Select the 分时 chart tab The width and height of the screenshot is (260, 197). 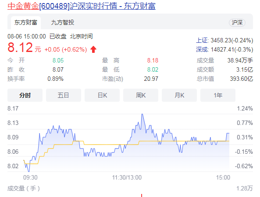pos(25,95)
